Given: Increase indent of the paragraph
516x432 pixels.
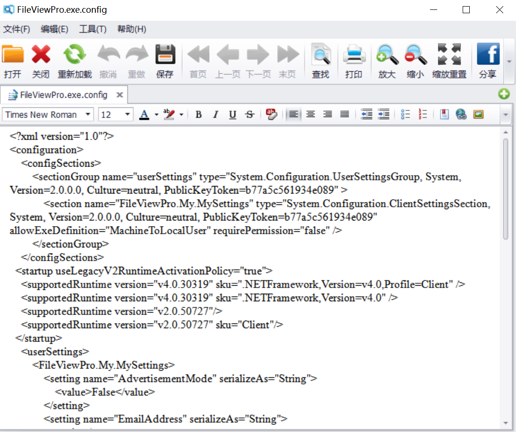Looking at the screenshot, I should pyautogui.click(x=384, y=115).
